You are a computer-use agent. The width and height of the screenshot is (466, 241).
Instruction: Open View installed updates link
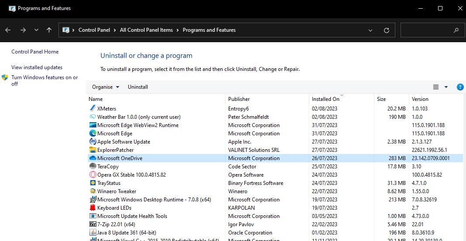[37, 67]
